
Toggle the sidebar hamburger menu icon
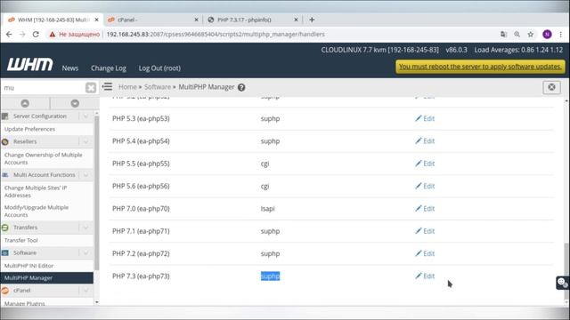click(x=107, y=87)
